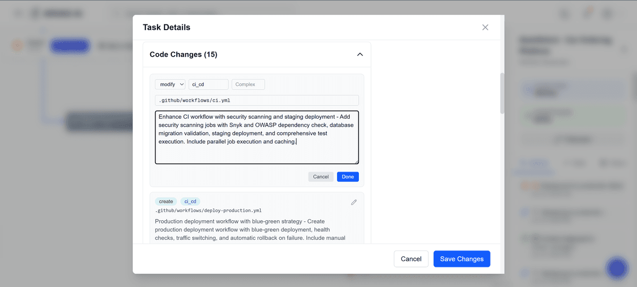Click Done to finish editing the change
637x287 pixels.
(x=348, y=177)
